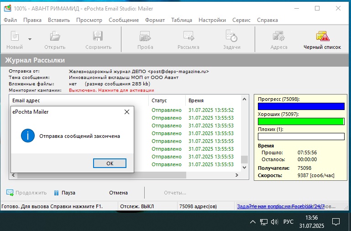
Task: Open the Правка menu
Action: [32, 20]
